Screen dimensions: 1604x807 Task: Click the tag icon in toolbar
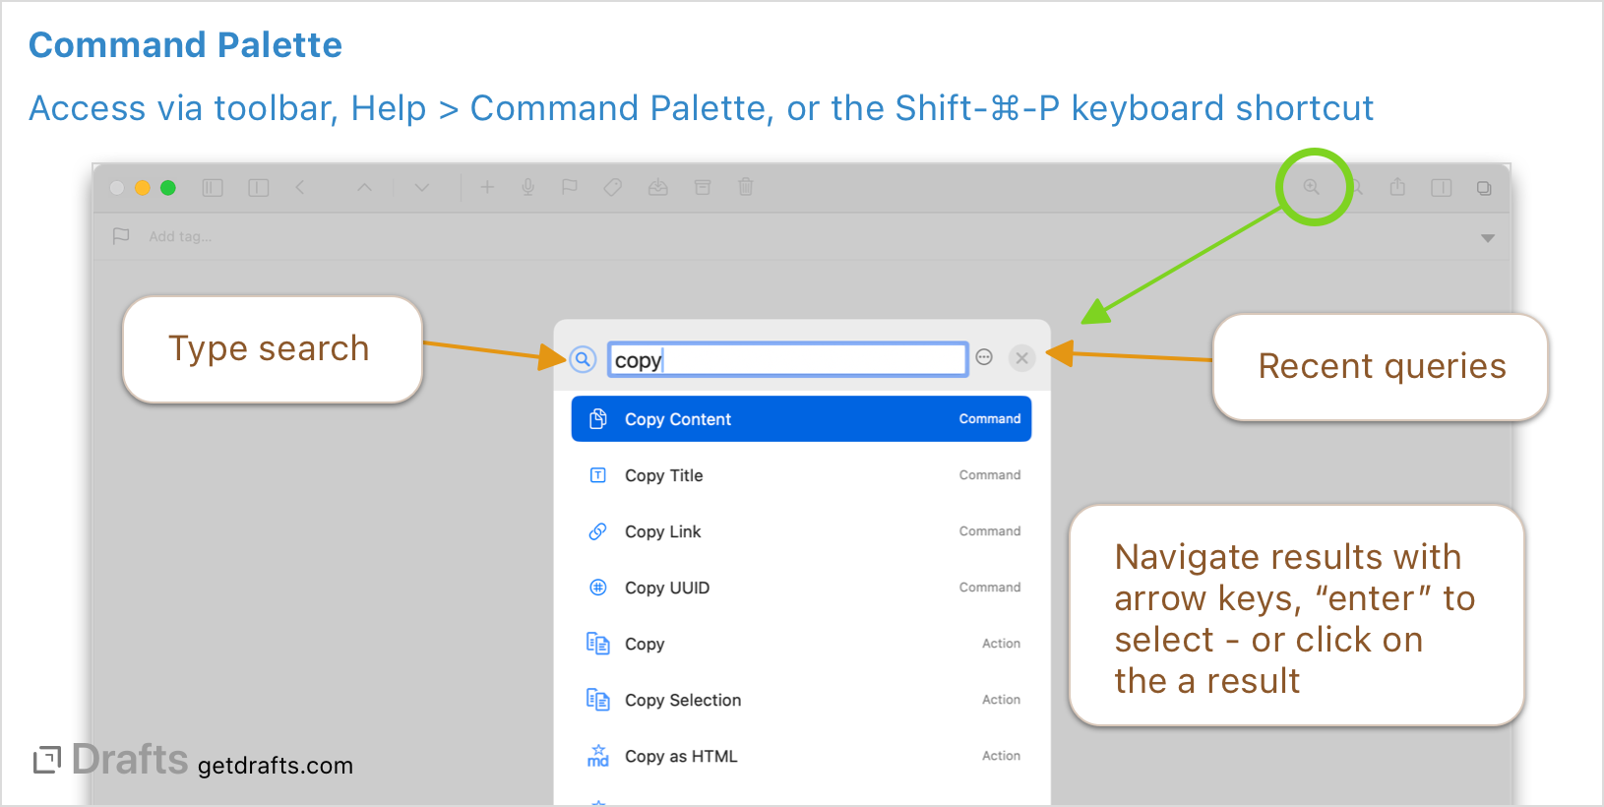click(612, 187)
